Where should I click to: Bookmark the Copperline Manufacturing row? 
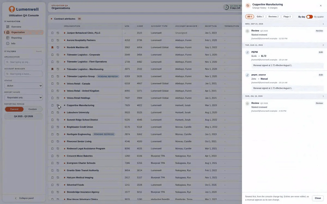pyautogui.click(x=52, y=105)
